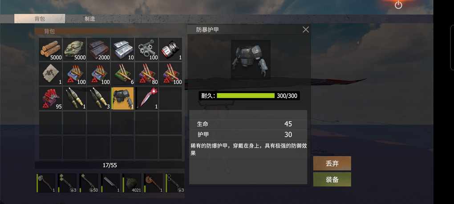
Task: Select the gears and parts item
Action: coord(147,49)
